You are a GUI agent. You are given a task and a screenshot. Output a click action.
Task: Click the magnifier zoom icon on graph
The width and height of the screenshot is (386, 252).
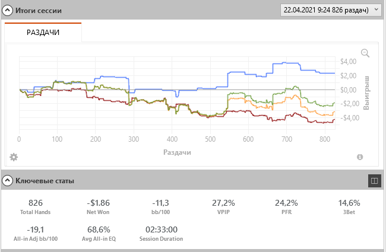pos(365,53)
